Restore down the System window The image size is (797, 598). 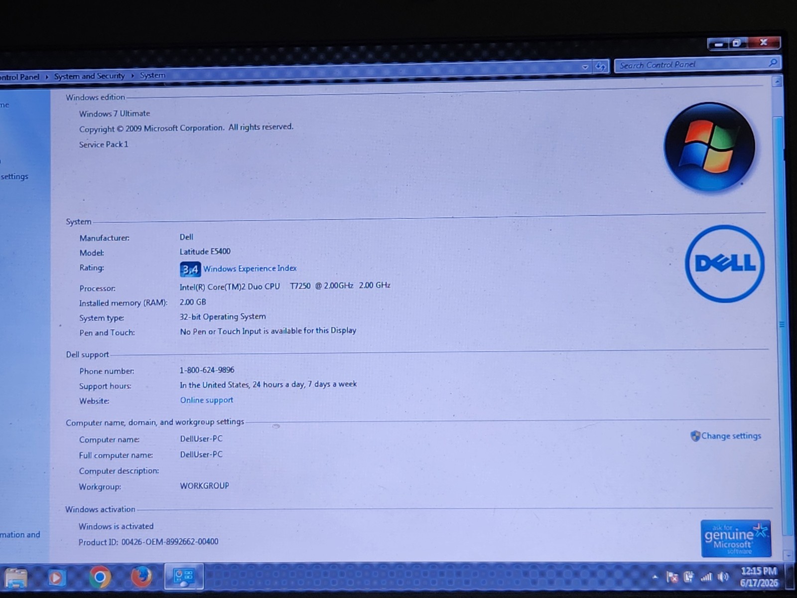tap(737, 43)
